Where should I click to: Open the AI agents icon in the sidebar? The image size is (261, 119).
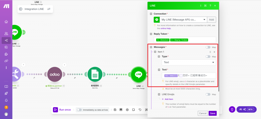pyautogui.click(x=6, y=47)
